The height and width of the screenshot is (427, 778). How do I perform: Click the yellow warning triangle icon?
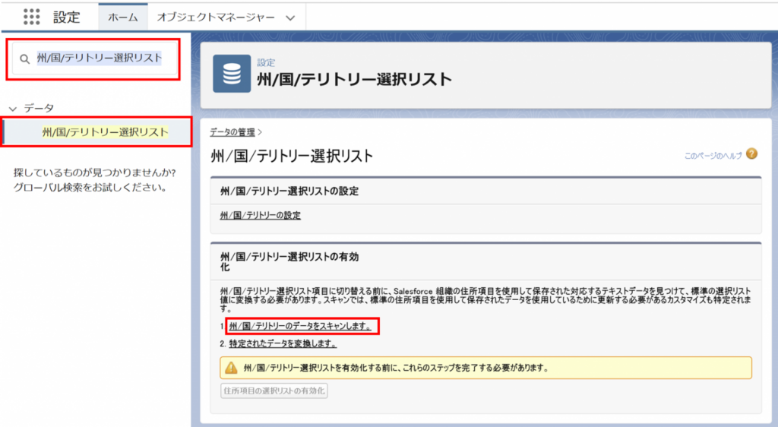[x=230, y=368]
